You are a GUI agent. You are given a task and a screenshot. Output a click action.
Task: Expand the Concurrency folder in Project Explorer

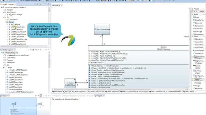(x=5, y=19)
